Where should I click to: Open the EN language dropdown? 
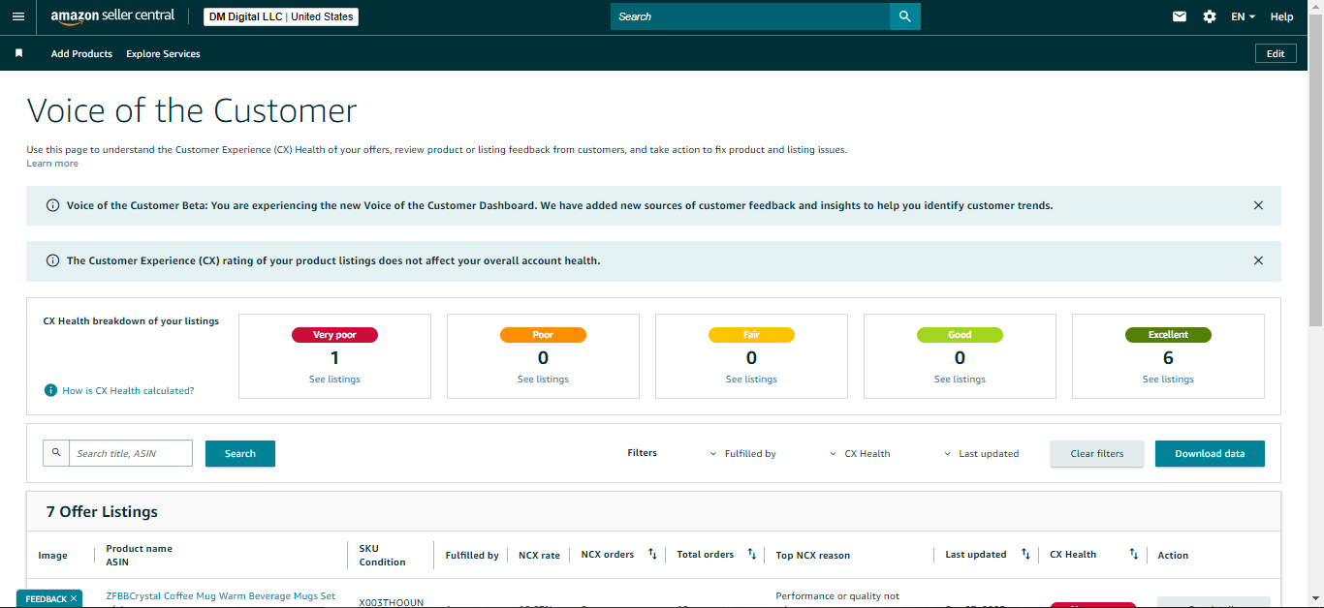1243,16
